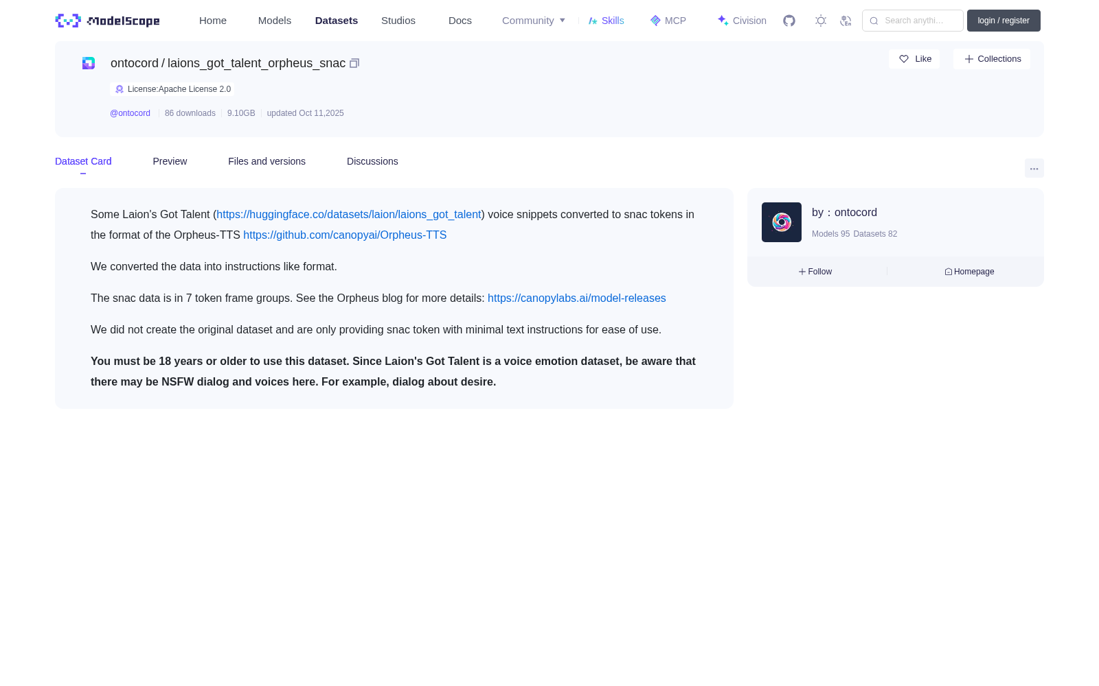Click the 'Datasets 82' count text
This screenshot has height=686, width=1099.
coord(875,234)
